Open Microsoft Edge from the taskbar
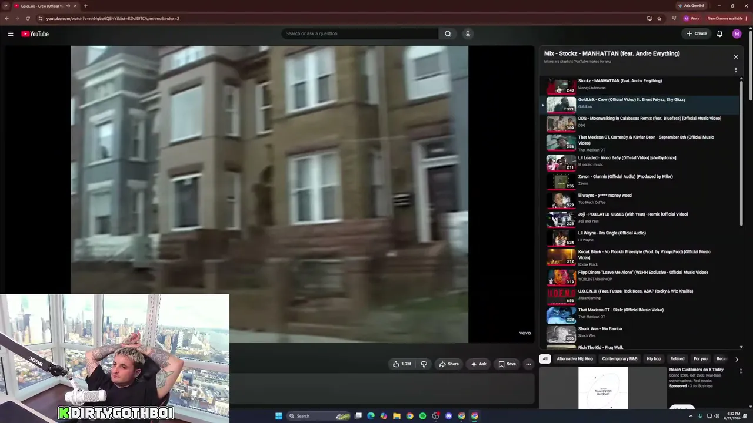 tap(371, 416)
